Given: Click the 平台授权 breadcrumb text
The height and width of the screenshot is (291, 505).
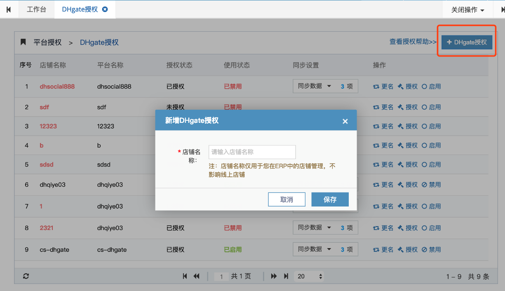Looking at the screenshot, I should point(47,42).
